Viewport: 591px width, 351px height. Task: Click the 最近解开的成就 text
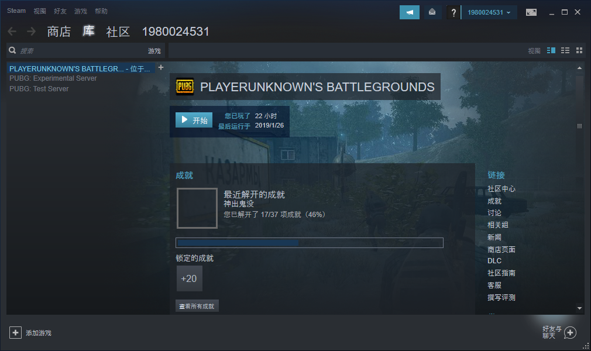tap(255, 195)
